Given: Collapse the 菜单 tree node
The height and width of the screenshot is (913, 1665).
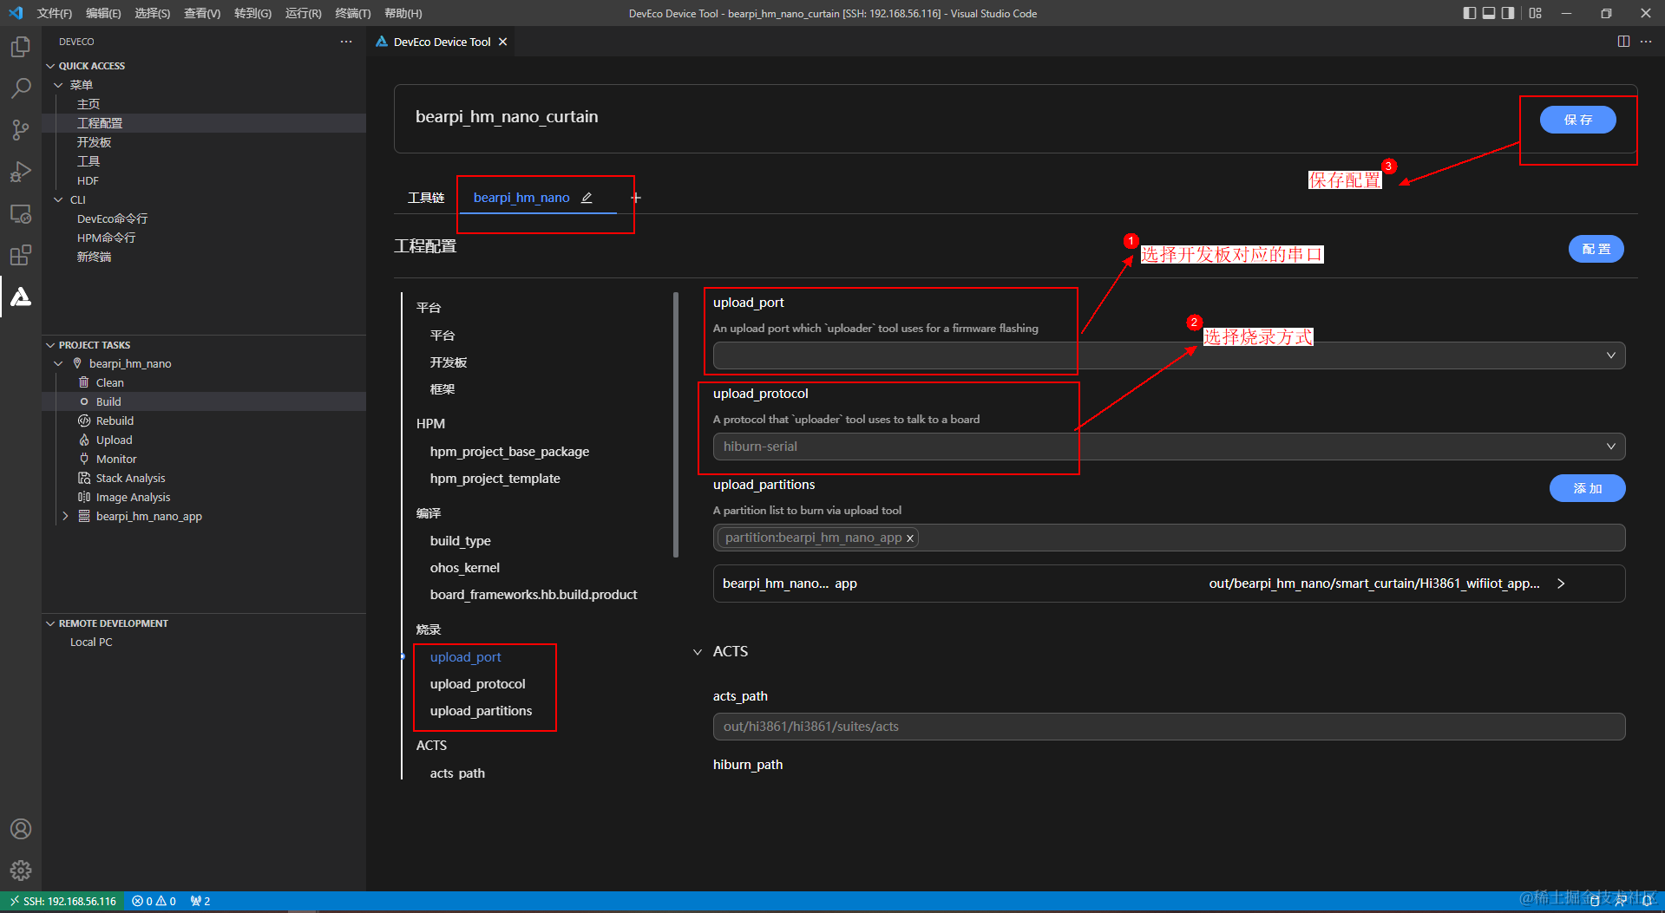Looking at the screenshot, I should [58, 85].
